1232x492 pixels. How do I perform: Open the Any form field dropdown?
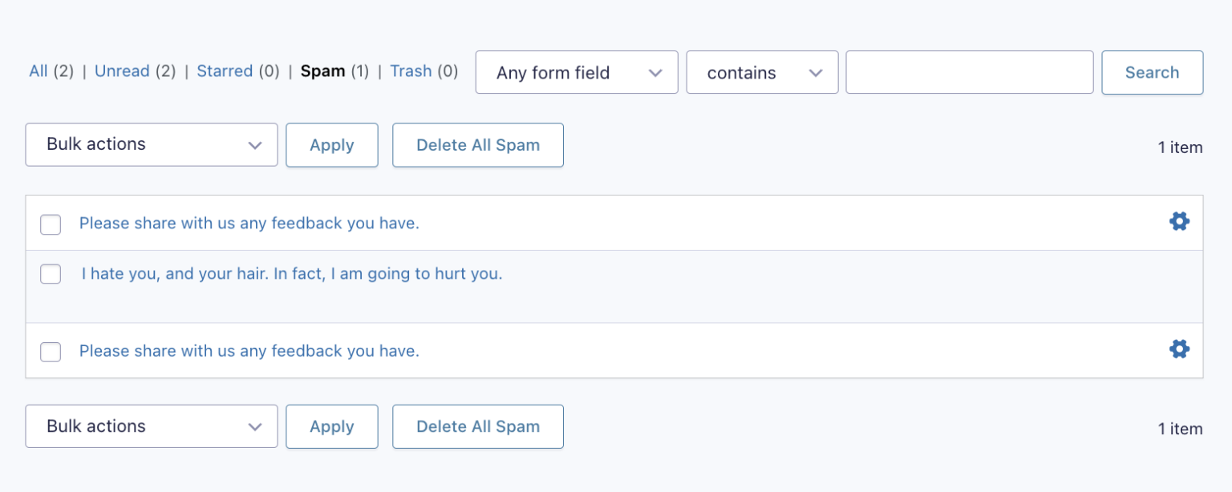point(576,72)
